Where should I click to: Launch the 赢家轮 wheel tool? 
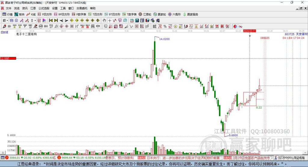160,14
